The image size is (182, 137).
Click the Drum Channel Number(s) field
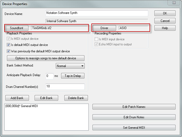(x=65, y=87)
